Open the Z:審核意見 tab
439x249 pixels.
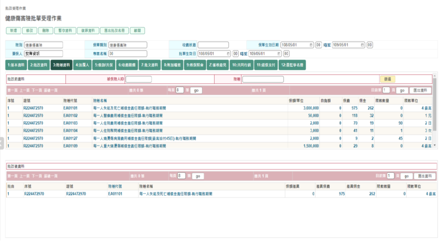217,65
